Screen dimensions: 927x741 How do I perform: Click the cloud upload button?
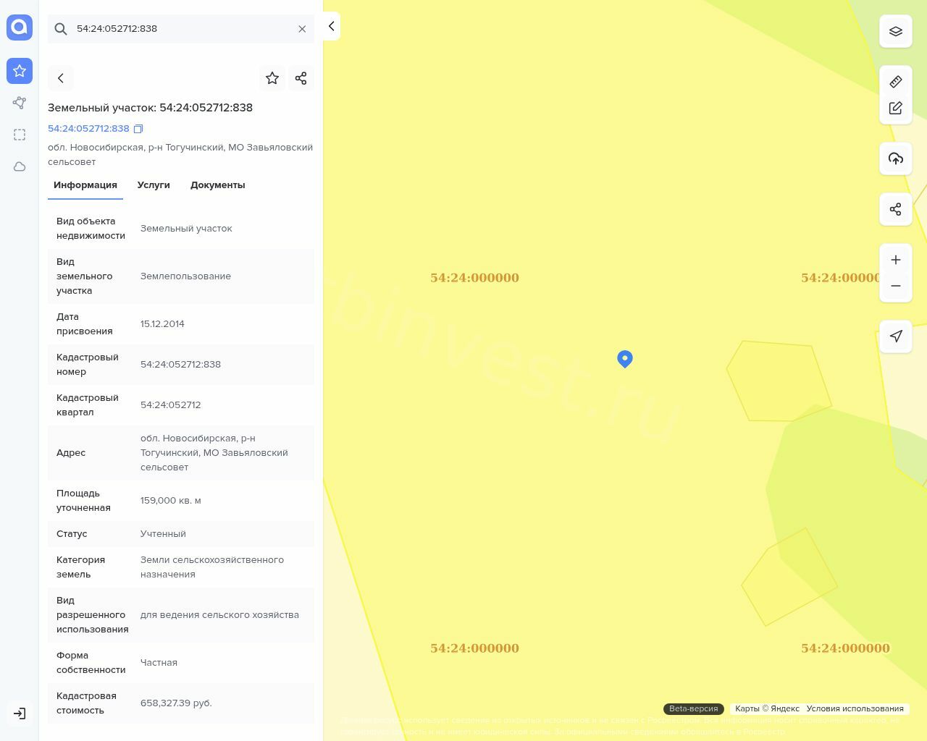[896, 158]
